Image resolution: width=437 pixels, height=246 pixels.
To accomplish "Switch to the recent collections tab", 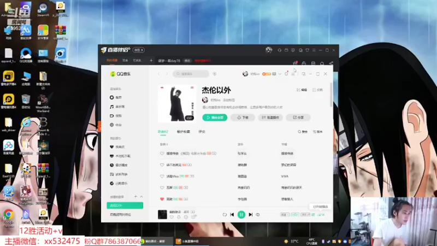I will 183,132.
